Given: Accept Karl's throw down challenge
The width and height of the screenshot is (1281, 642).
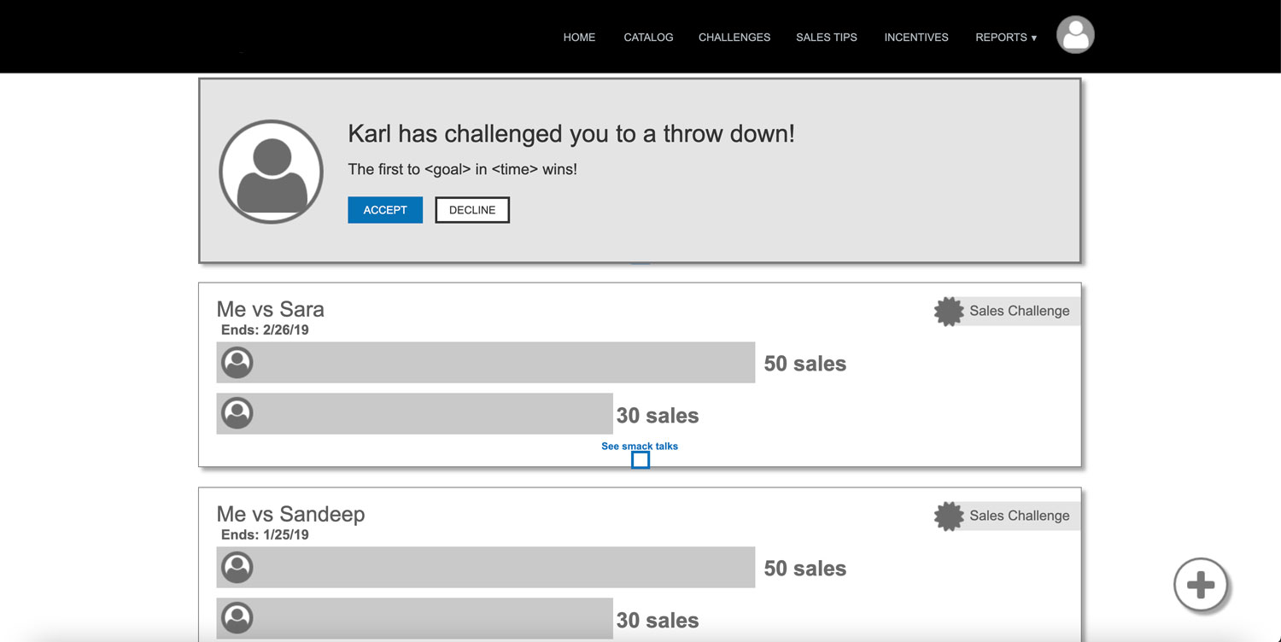Looking at the screenshot, I should [385, 209].
